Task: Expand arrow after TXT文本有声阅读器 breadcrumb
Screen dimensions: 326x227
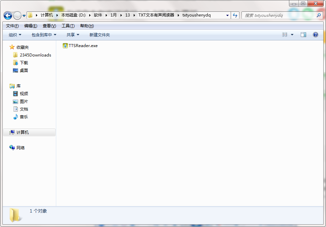Action: coord(178,15)
